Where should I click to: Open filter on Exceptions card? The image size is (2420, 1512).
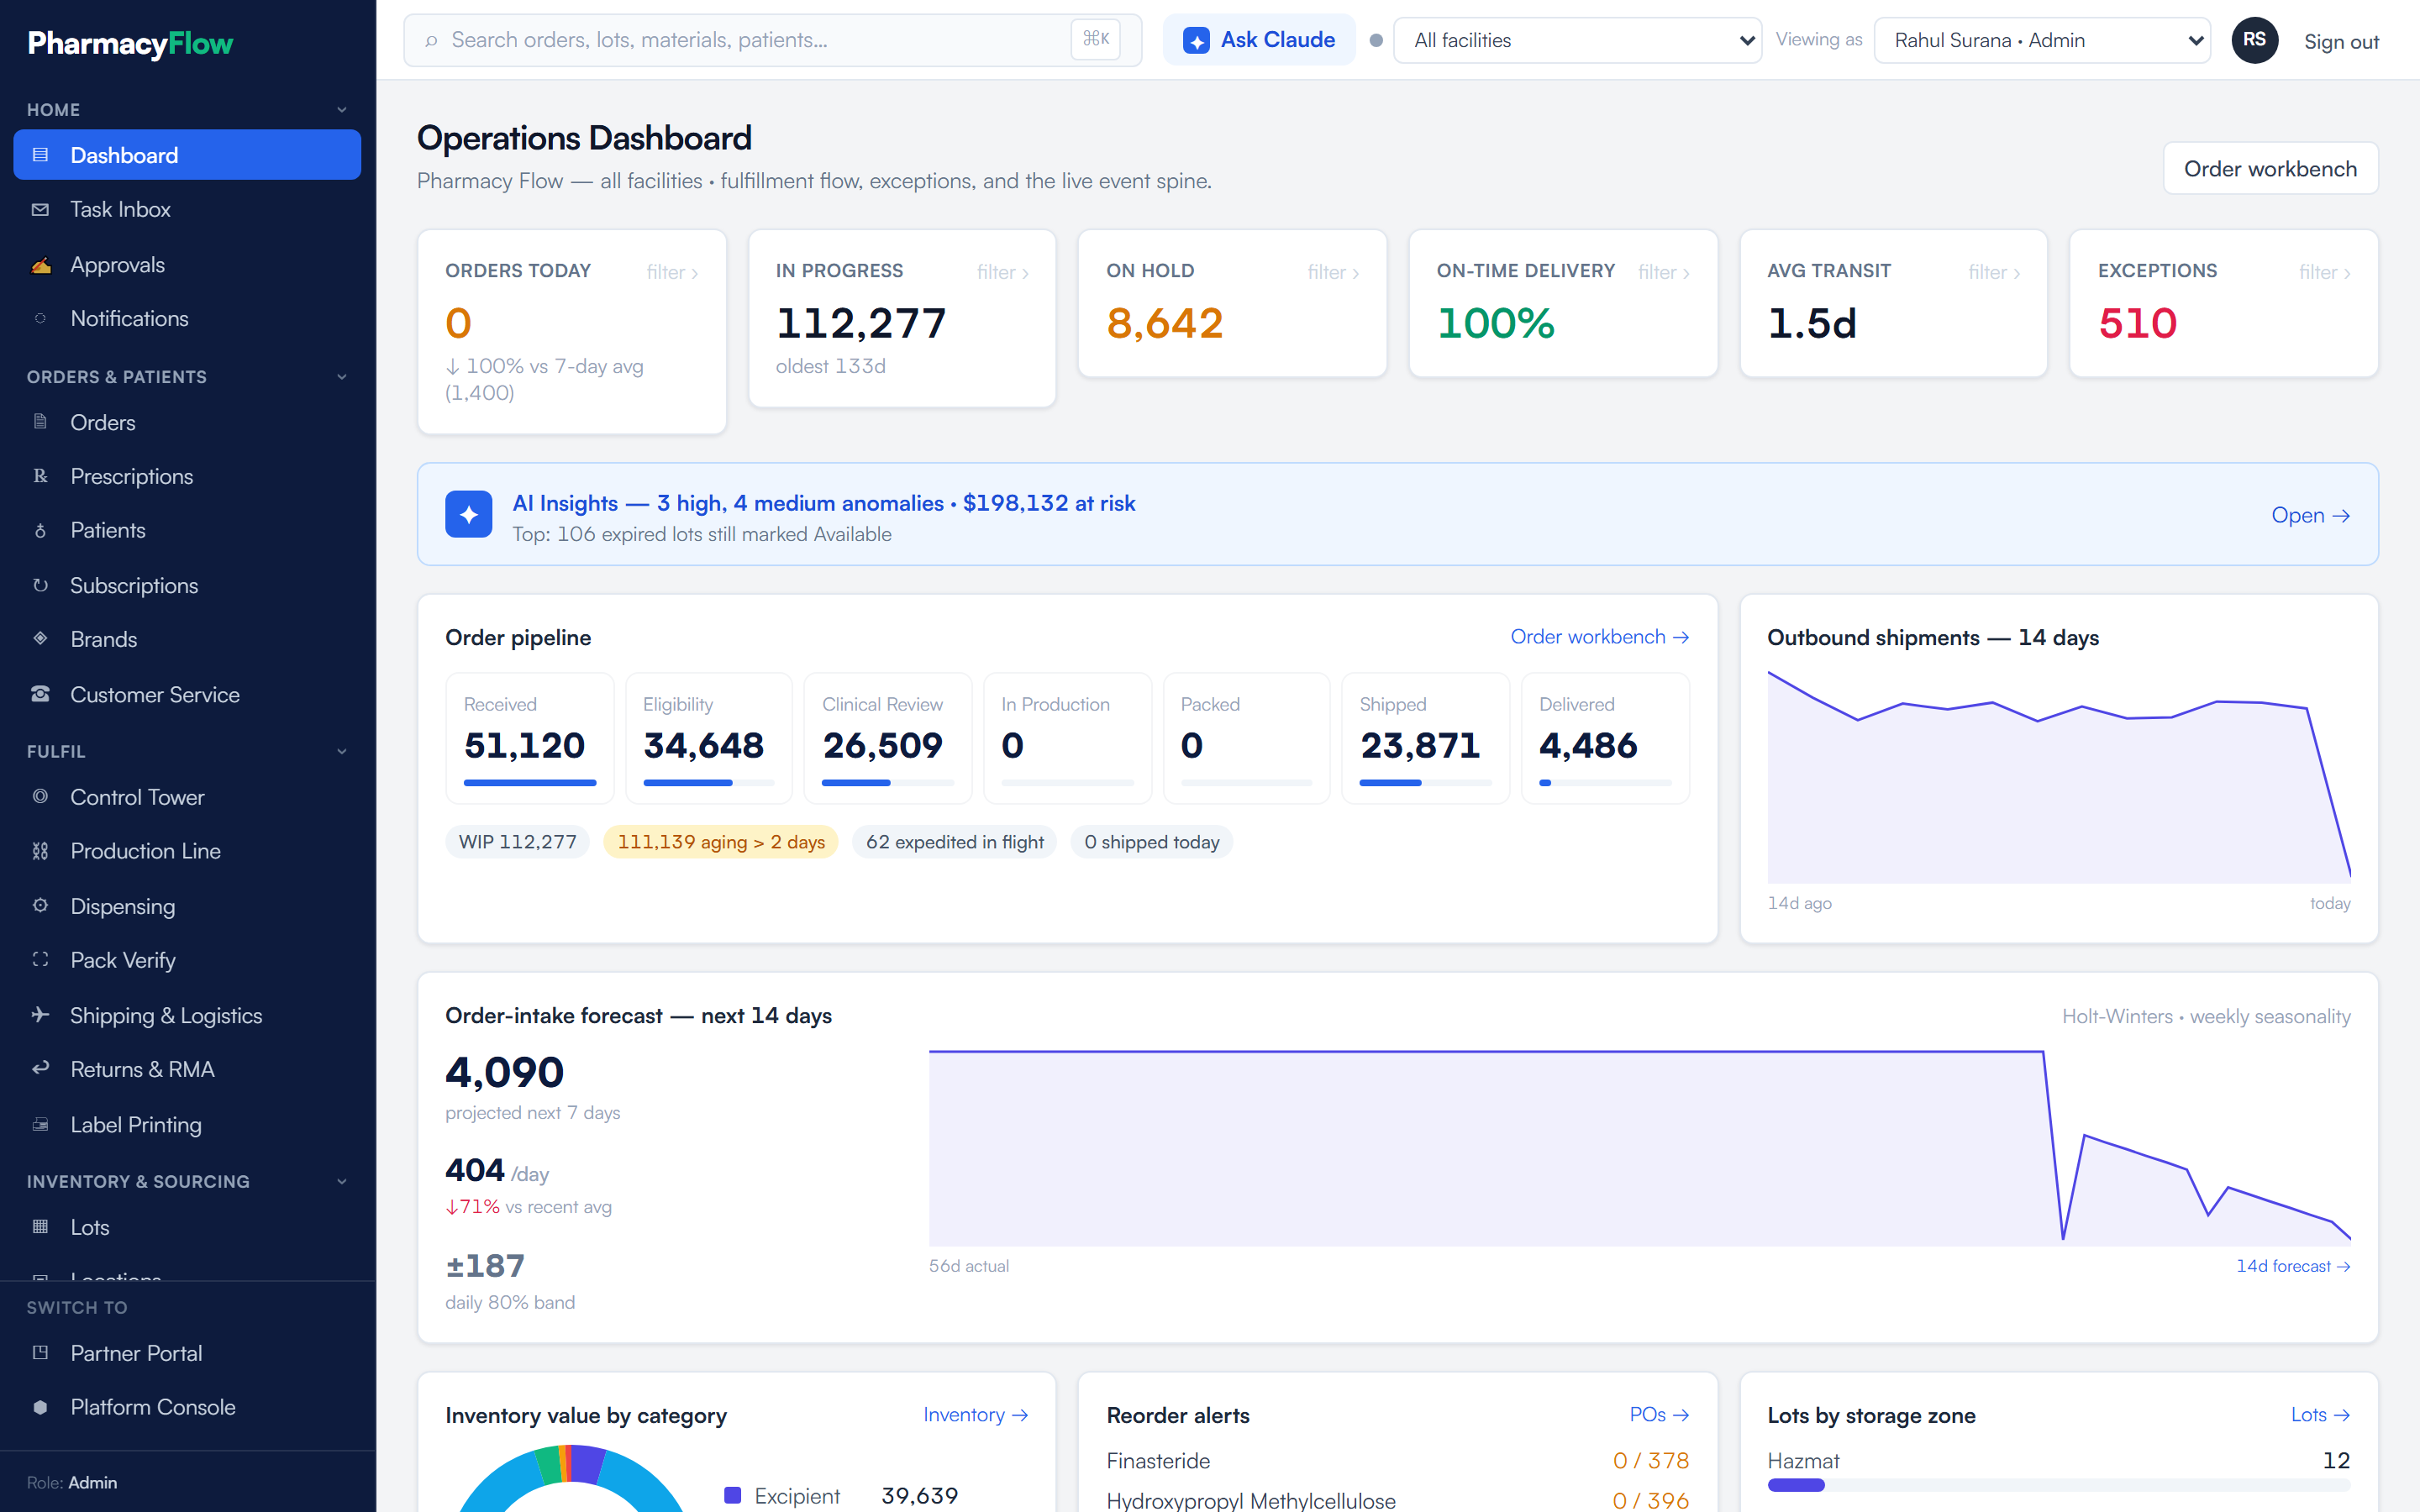pyautogui.click(x=2325, y=272)
